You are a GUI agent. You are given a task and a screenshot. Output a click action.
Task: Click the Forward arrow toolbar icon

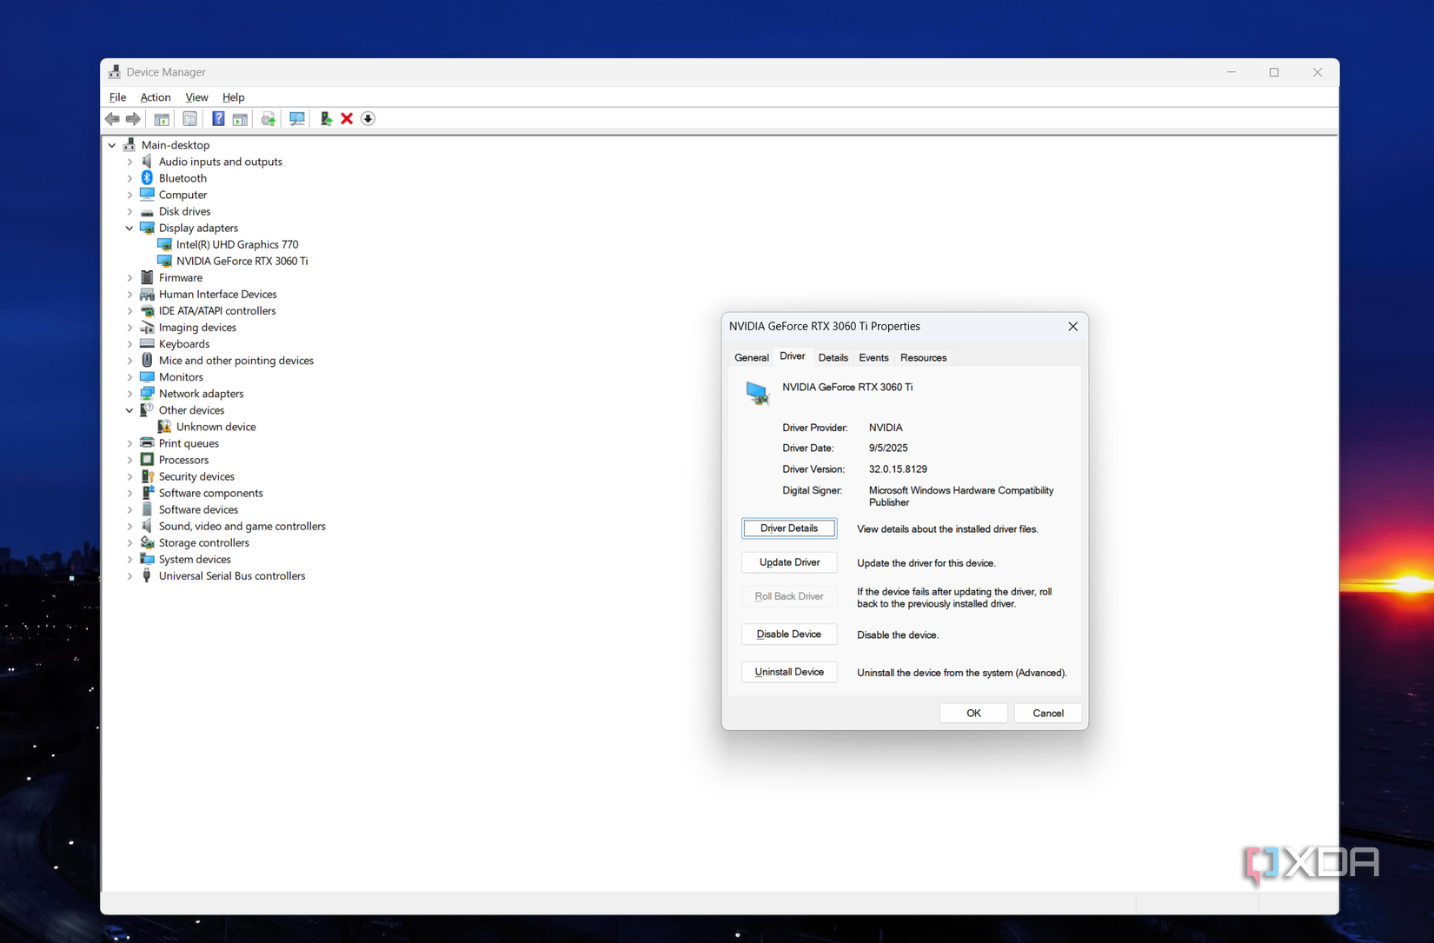click(133, 119)
